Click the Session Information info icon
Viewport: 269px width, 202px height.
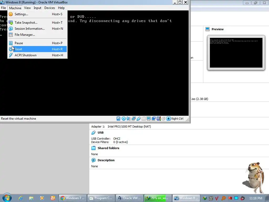click(11, 29)
